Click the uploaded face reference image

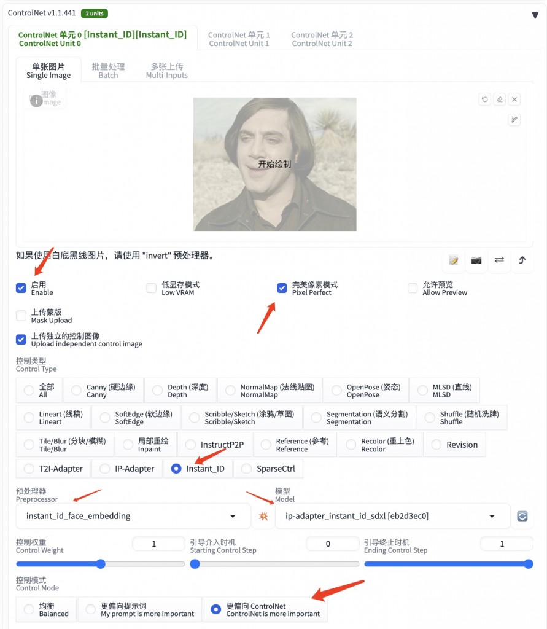click(x=274, y=164)
